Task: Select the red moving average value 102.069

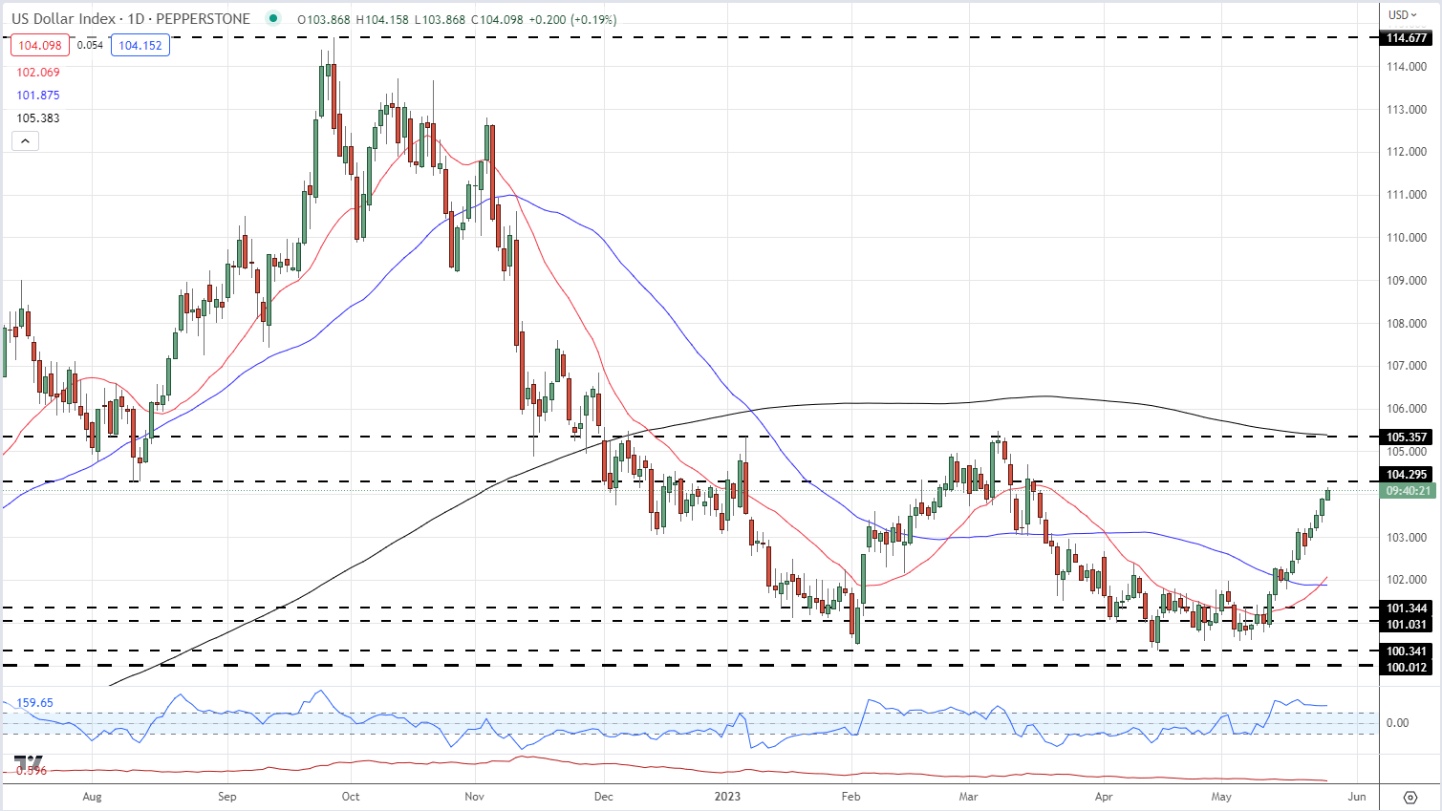Action: point(38,73)
